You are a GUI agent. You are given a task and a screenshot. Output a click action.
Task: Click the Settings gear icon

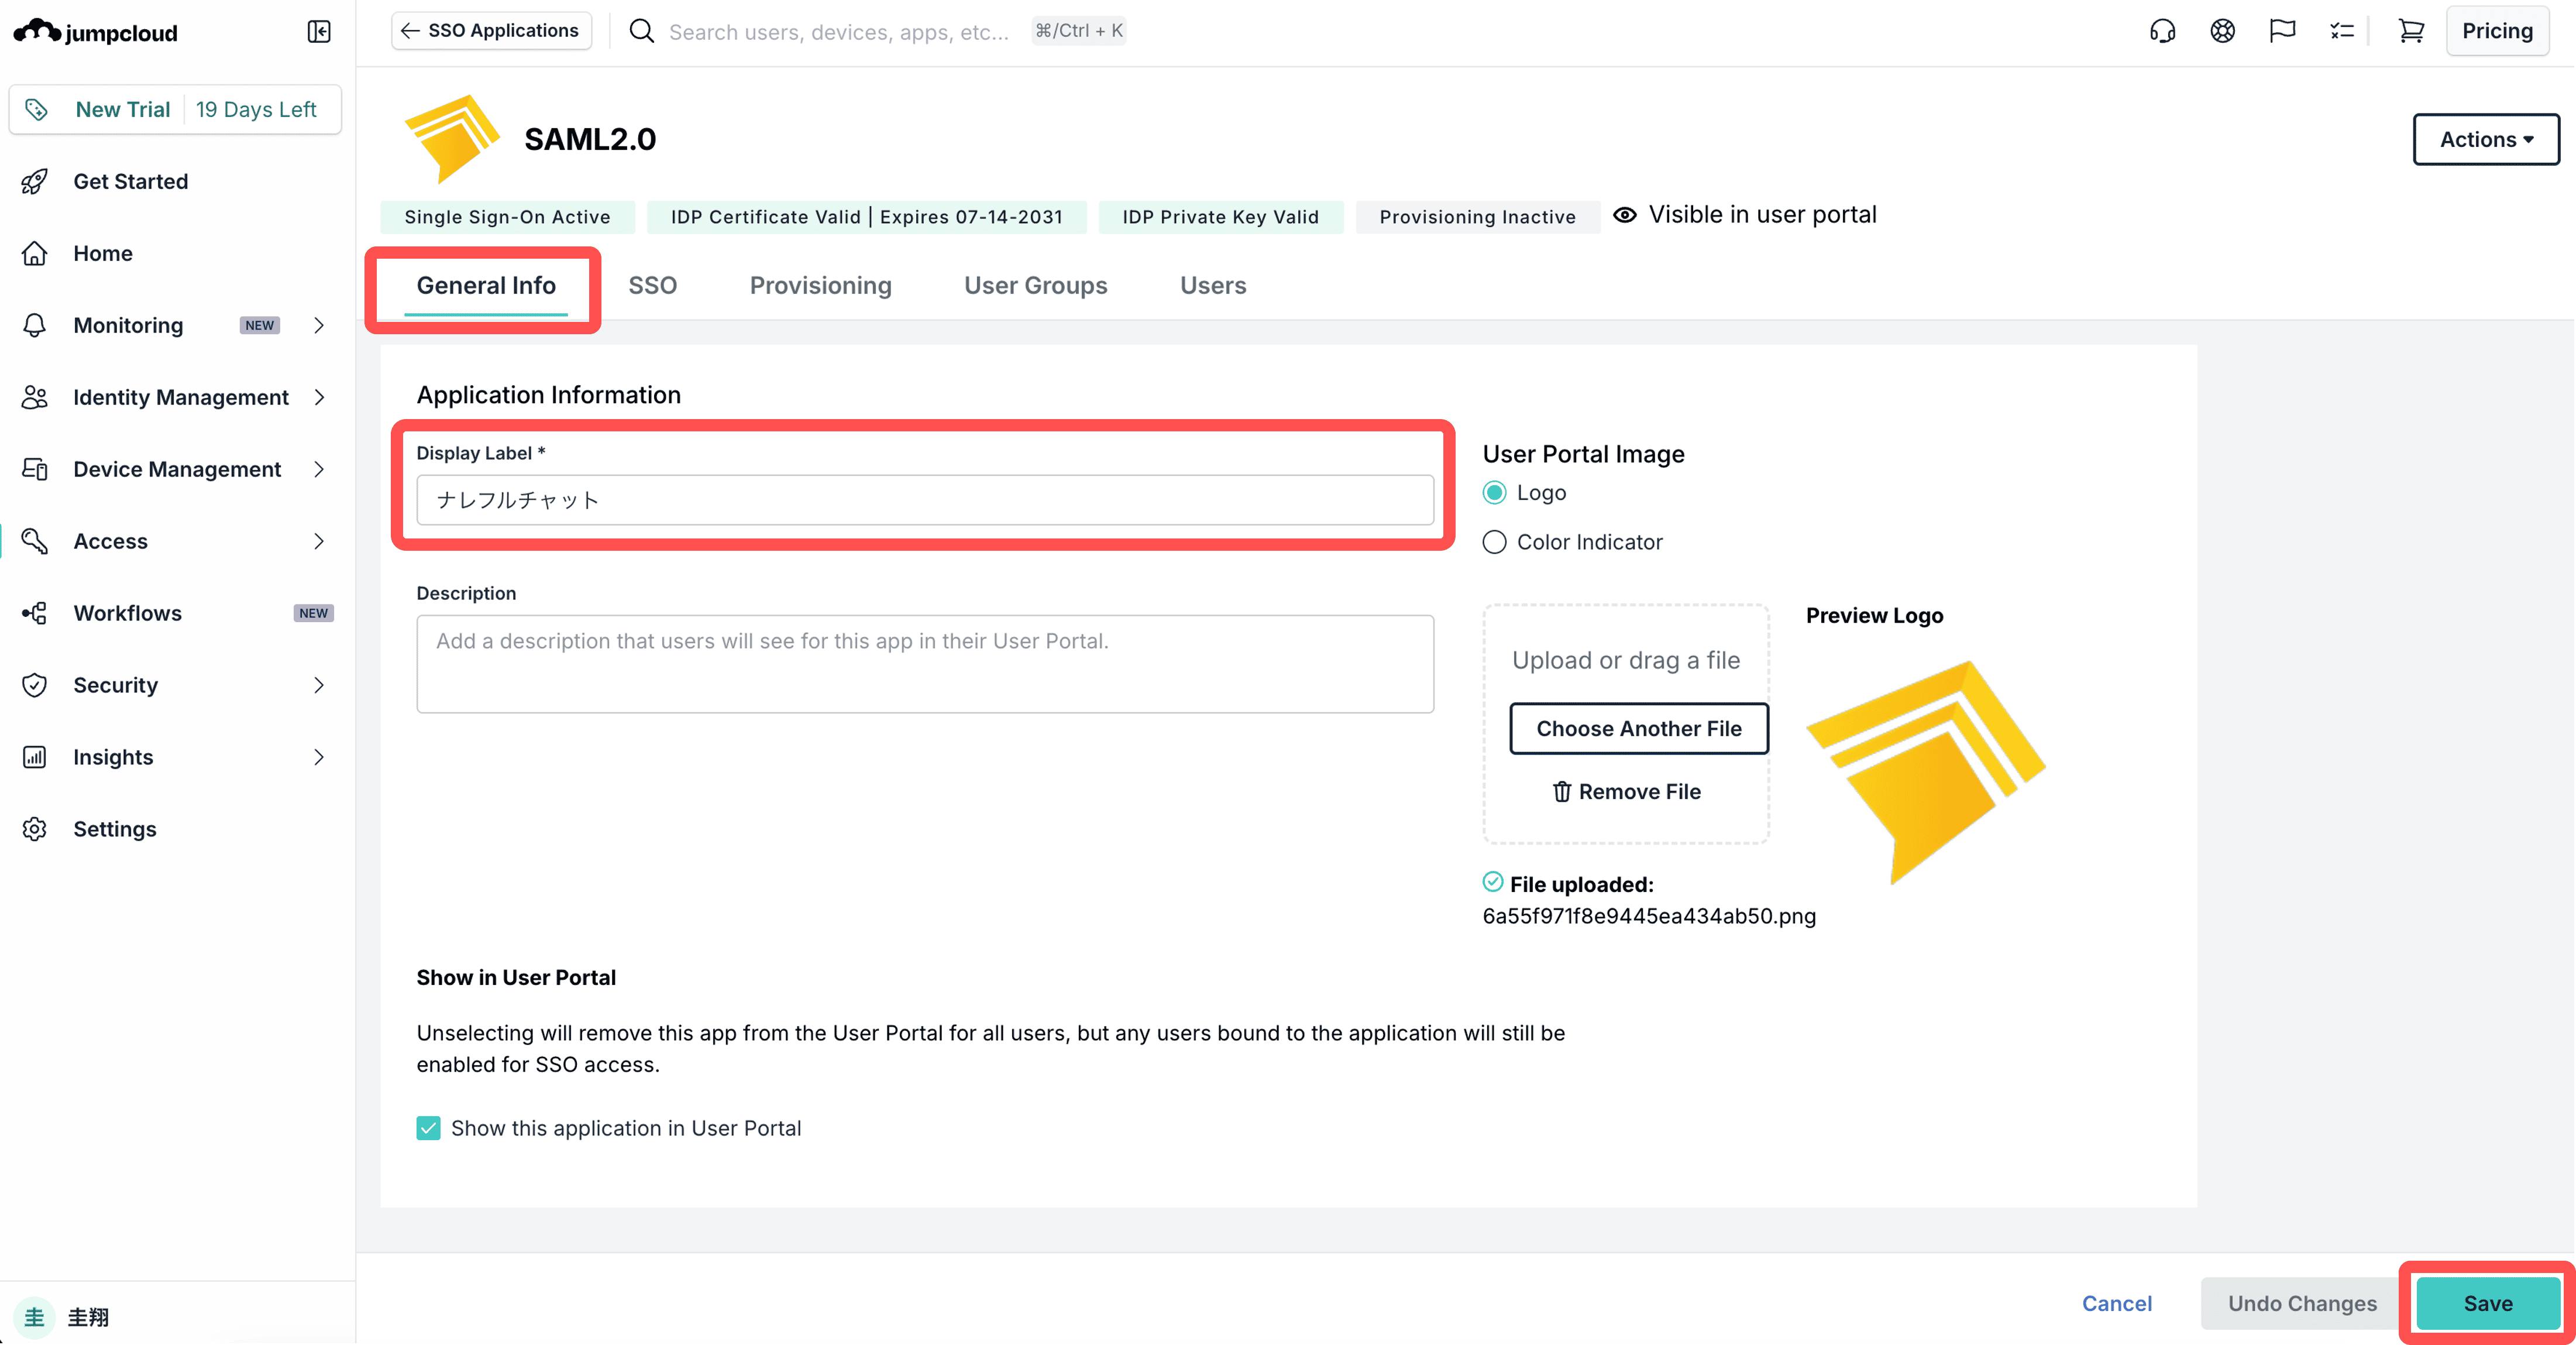click(x=35, y=829)
